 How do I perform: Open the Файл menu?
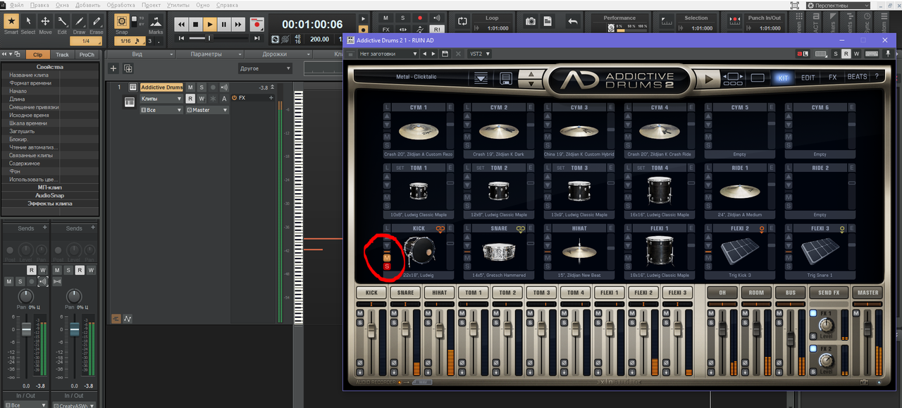pyautogui.click(x=16, y=5)
